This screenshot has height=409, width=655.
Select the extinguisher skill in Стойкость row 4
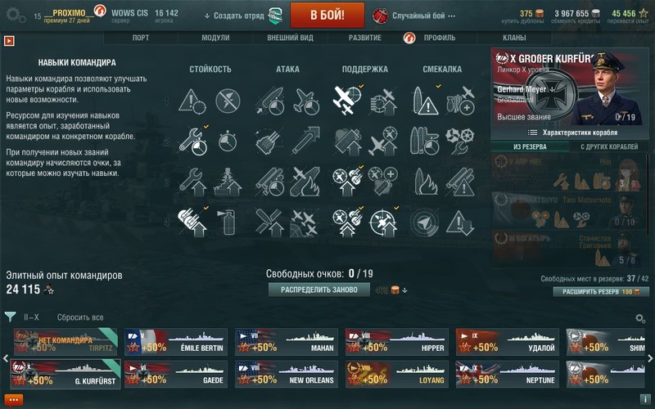(228, 222)
